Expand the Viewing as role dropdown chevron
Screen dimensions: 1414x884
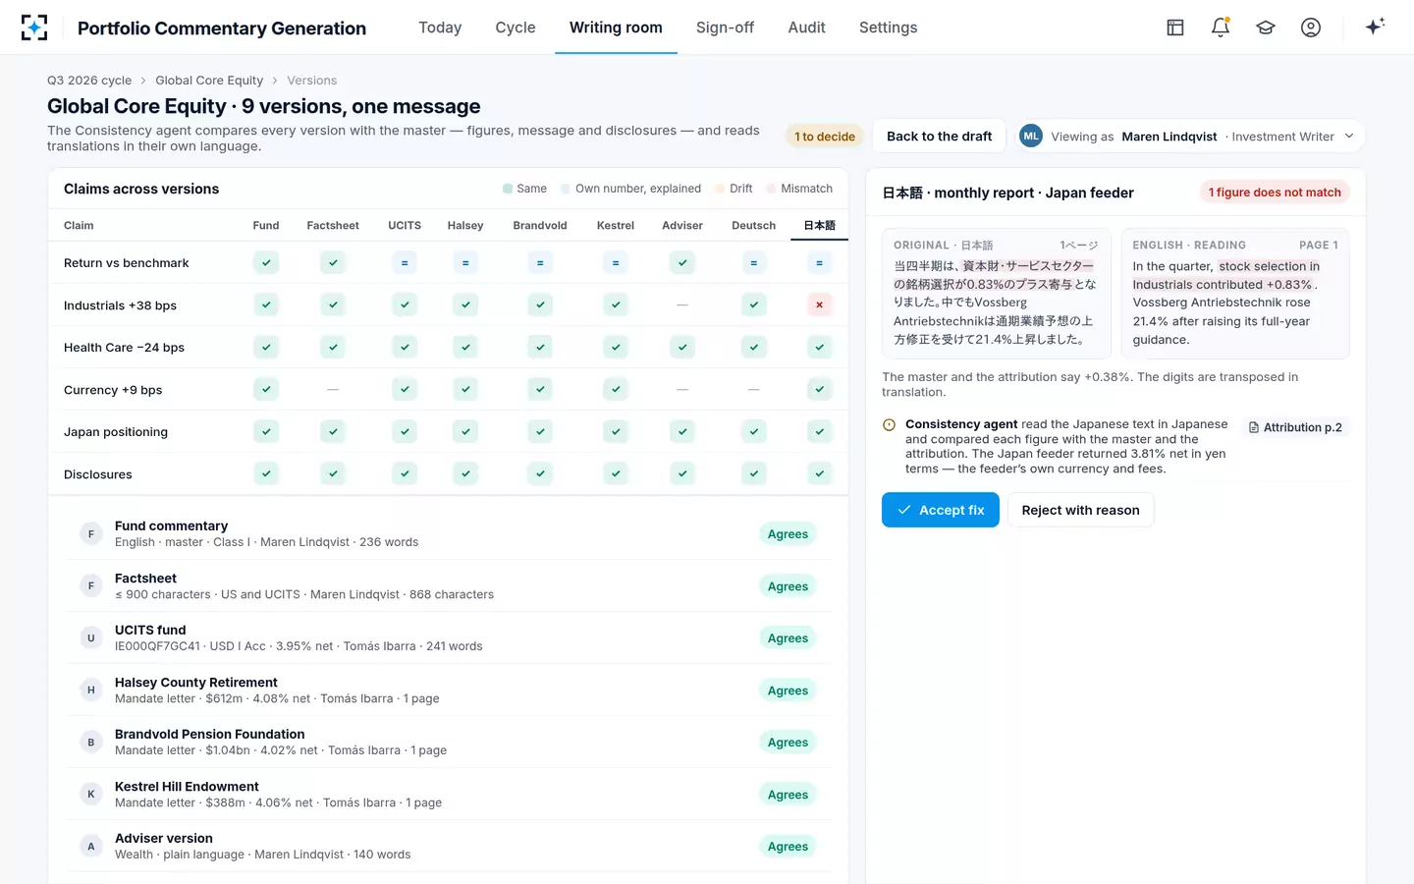click(x=1349, y=137)
